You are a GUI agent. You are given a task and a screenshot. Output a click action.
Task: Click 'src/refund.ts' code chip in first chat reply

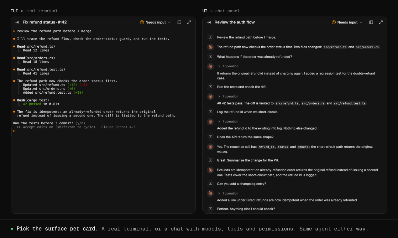(335, 47)
